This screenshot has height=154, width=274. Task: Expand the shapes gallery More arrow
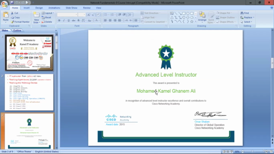(x=196, y=21)
